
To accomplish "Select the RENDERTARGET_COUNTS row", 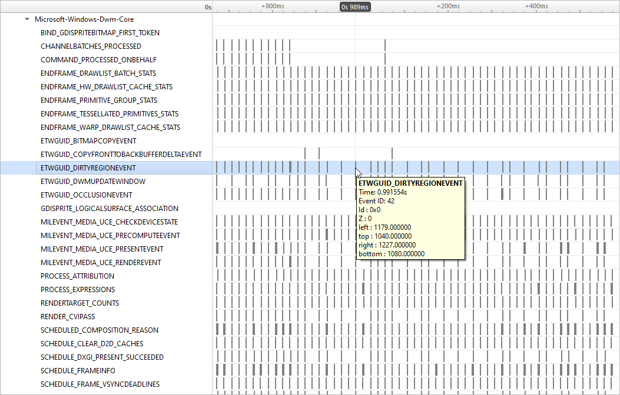I will click(79, 303).
